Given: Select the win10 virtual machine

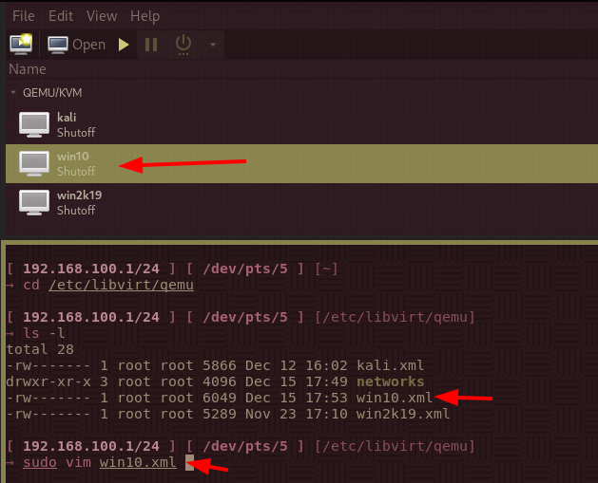Looking at the screenshot, I should point(301,163).
